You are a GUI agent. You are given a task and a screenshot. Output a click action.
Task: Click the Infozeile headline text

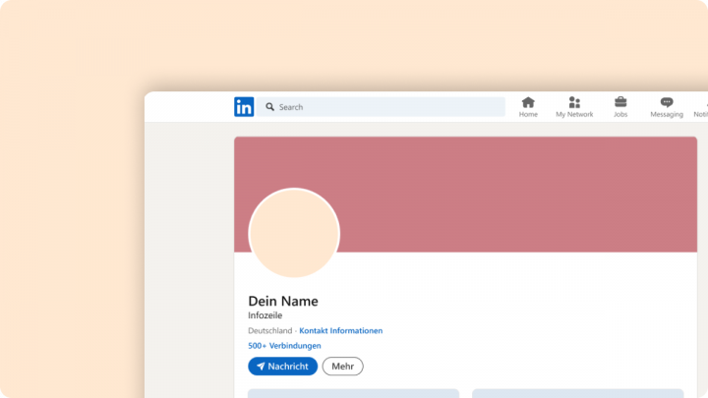tap(265, 315)
